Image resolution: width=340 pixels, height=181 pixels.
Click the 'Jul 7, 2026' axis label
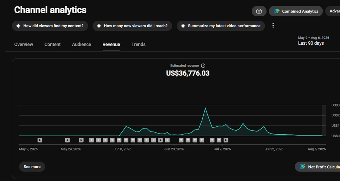coord(222,149)
